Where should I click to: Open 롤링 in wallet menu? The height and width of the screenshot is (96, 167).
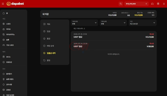(x=55, y=60)
